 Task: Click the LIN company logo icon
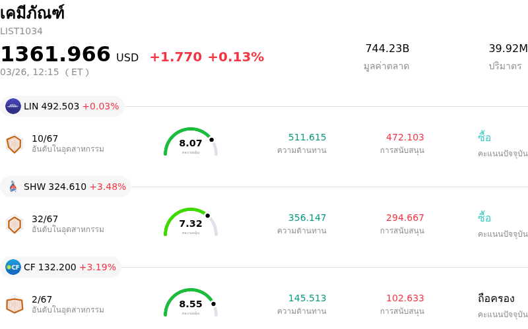pos(13,106)
